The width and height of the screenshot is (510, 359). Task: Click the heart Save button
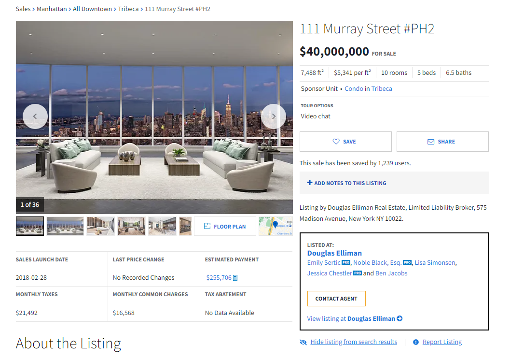tap(345, 142)
